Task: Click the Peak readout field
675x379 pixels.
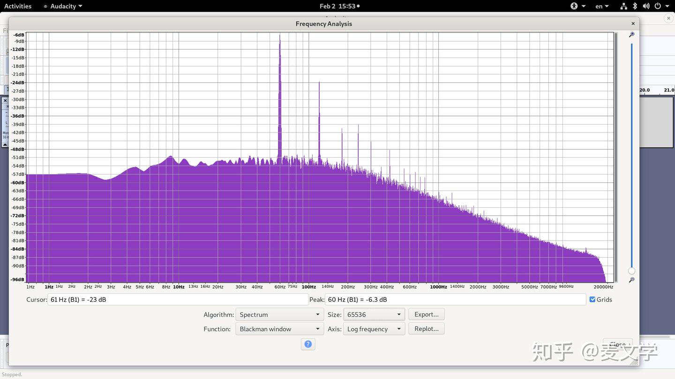Action: [456, 299]
